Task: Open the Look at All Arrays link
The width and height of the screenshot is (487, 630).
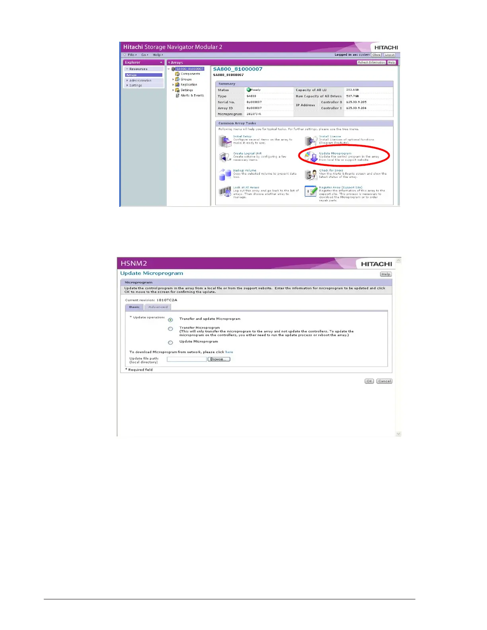Action: 246,187
